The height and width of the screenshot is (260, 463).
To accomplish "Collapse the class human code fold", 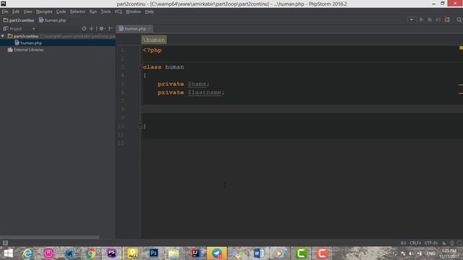I will point(141,67).
